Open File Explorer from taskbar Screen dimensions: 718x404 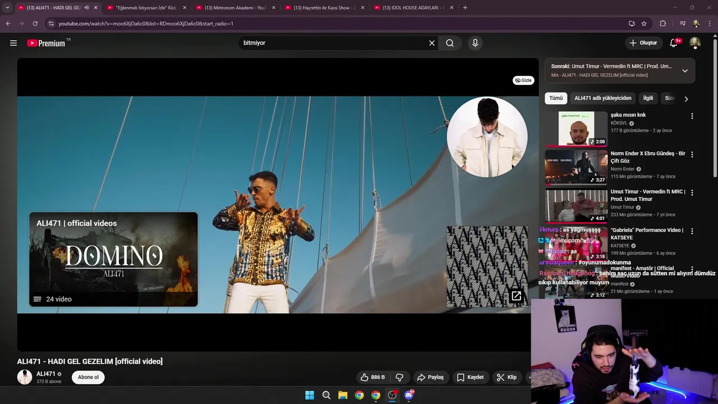(343, 395)
